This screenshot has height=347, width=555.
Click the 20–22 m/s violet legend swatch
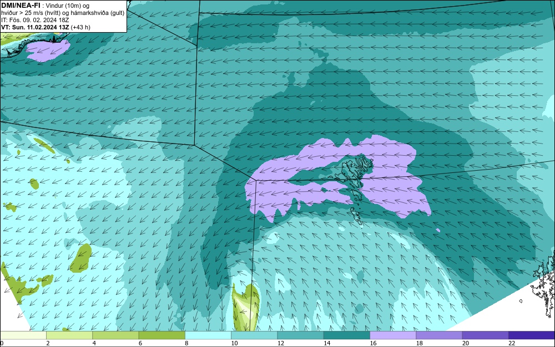coord(485,335)
